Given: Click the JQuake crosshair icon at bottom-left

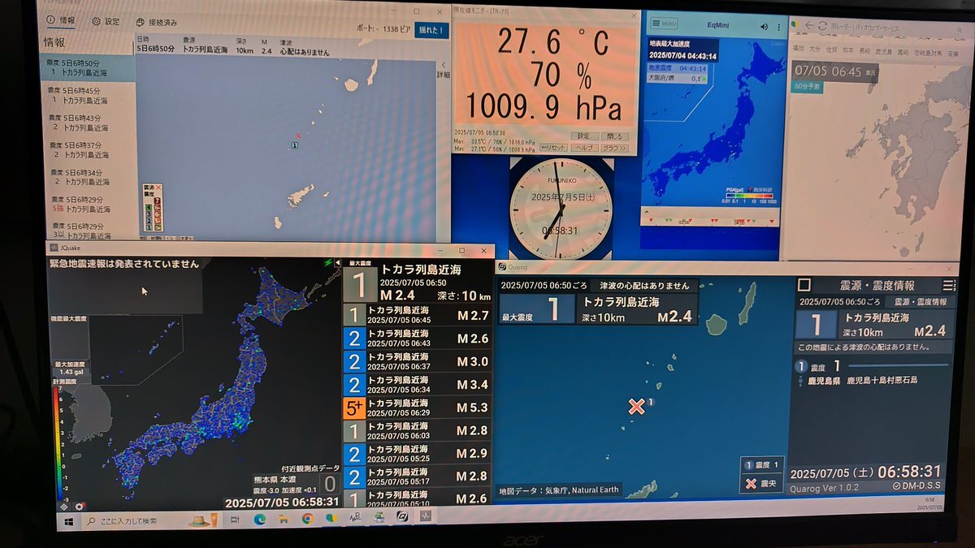Looking at the screenshot, I should pyautogui.click(x=64, y=507).
